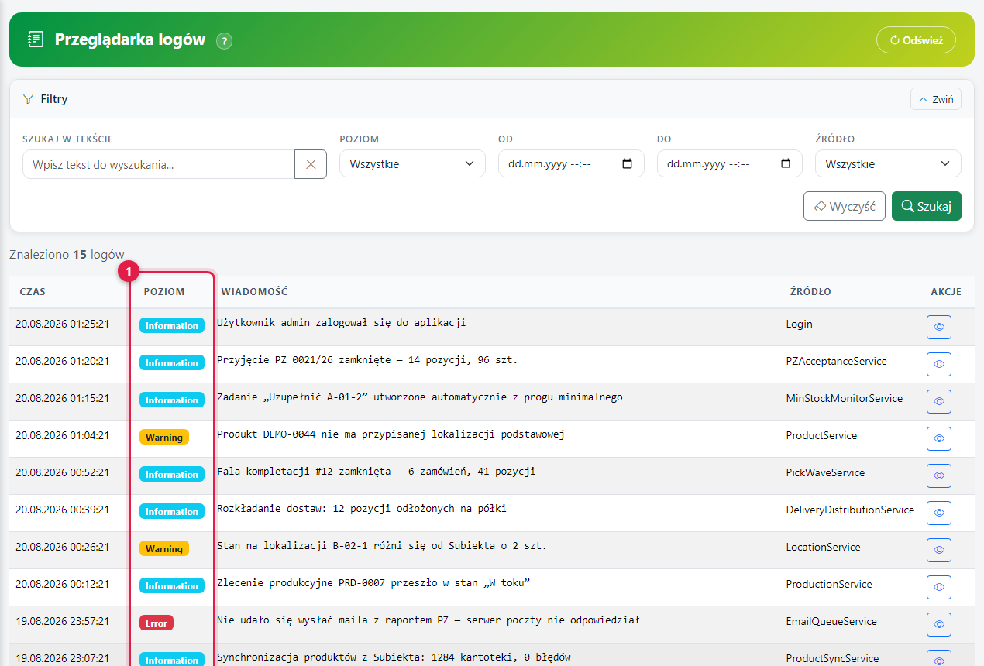Click message Zlecenie produkcyjne PRD-0007

tap(373, 583)
